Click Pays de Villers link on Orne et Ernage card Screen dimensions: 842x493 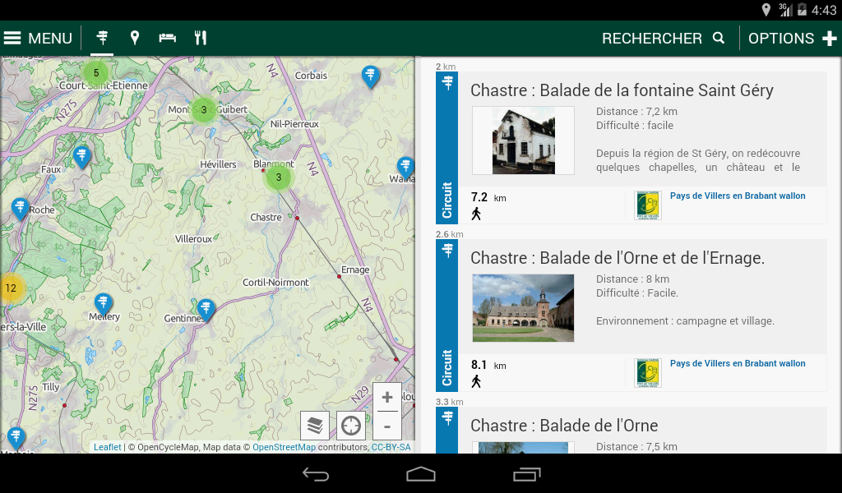click(738, 363)
